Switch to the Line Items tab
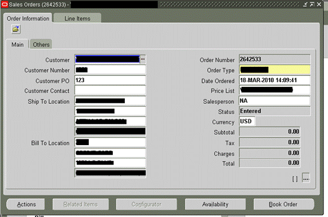The image size is (328, 217). pyautogui.click(x=77, y=18)
